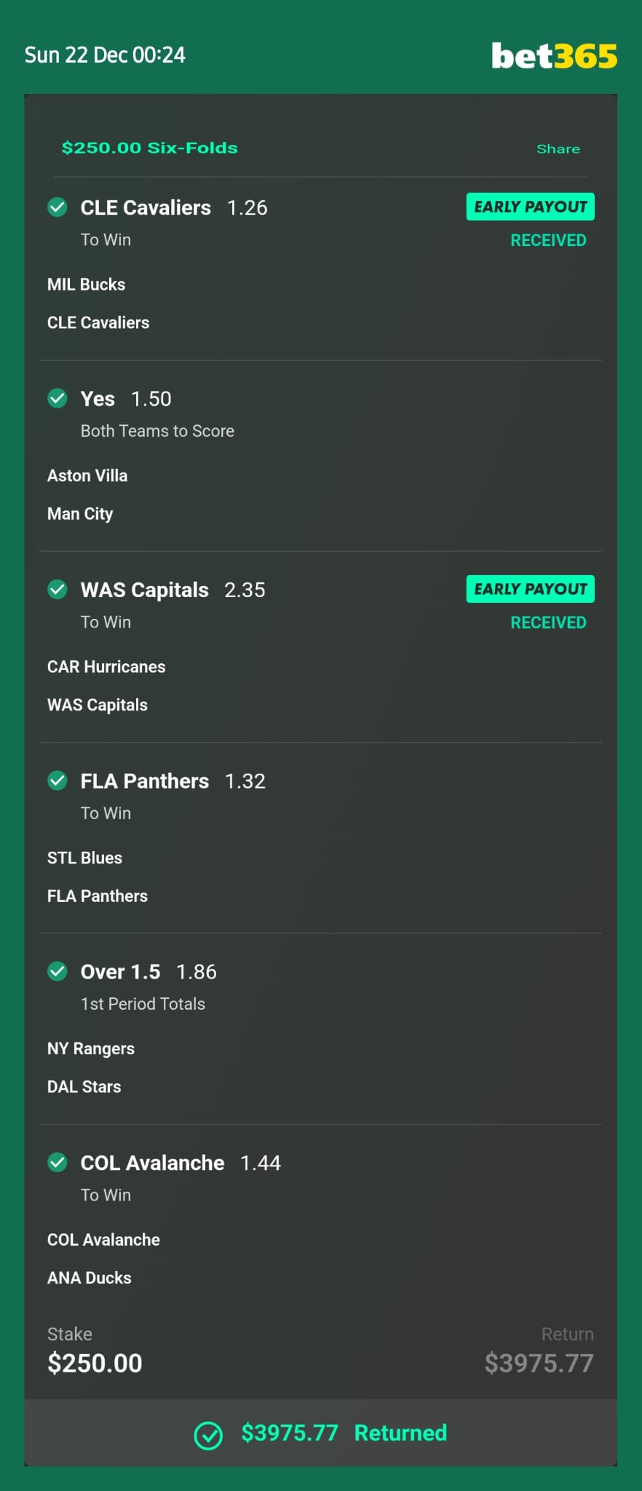Share this Six-Folds bet slip
642x1491 pixels.
point(558,149)
